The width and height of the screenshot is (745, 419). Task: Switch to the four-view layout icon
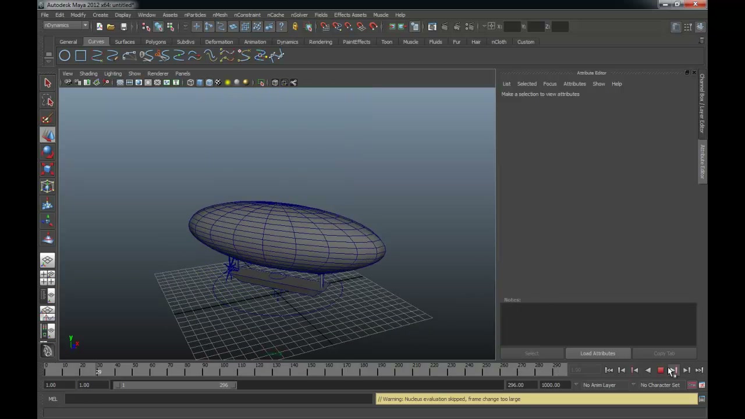(48, 278)
